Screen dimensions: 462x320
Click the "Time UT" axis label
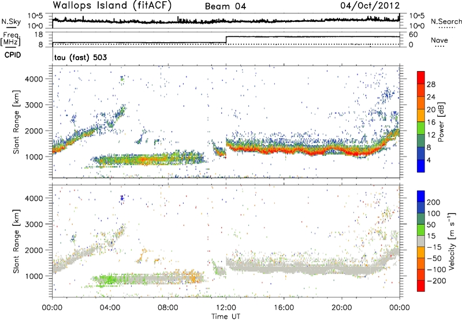pos(226,317)
